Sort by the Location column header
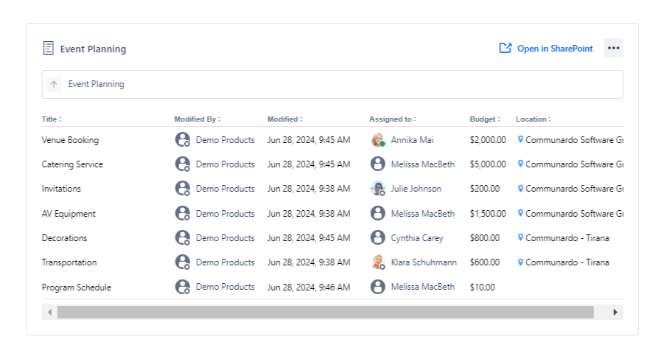The width and height of the screenshot is (664, 359). (x=533, y=119)
